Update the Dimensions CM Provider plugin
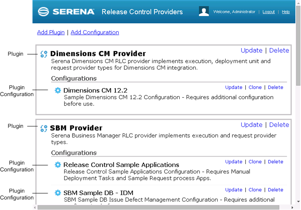This screenshot has height=210, width=301. pyautogui.click(x=252, y=51)
